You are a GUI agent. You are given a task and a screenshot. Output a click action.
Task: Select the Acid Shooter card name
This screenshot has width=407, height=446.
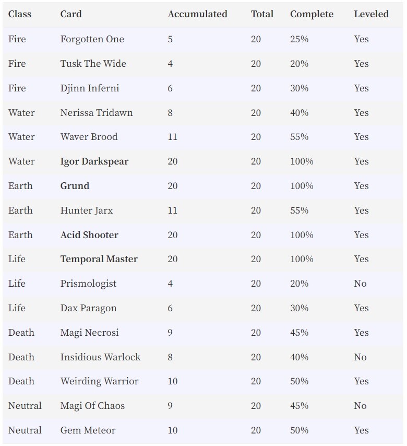[89, 235]
